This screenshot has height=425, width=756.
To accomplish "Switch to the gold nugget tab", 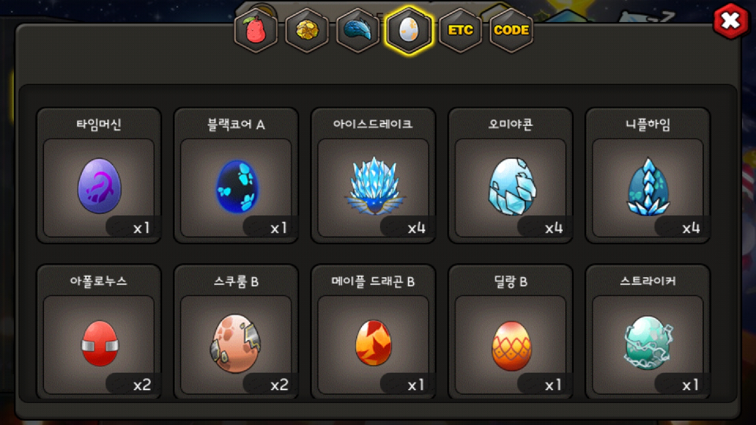I will click(307, 30).
